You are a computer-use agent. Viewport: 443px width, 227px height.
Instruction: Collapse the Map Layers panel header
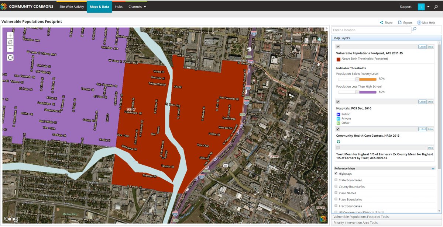pos(387,38)
